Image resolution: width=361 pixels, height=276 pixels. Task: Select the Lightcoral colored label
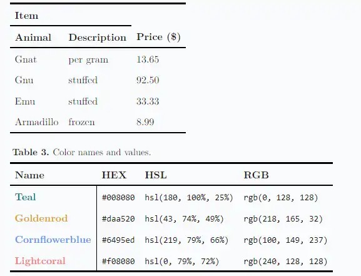point(40,261)
